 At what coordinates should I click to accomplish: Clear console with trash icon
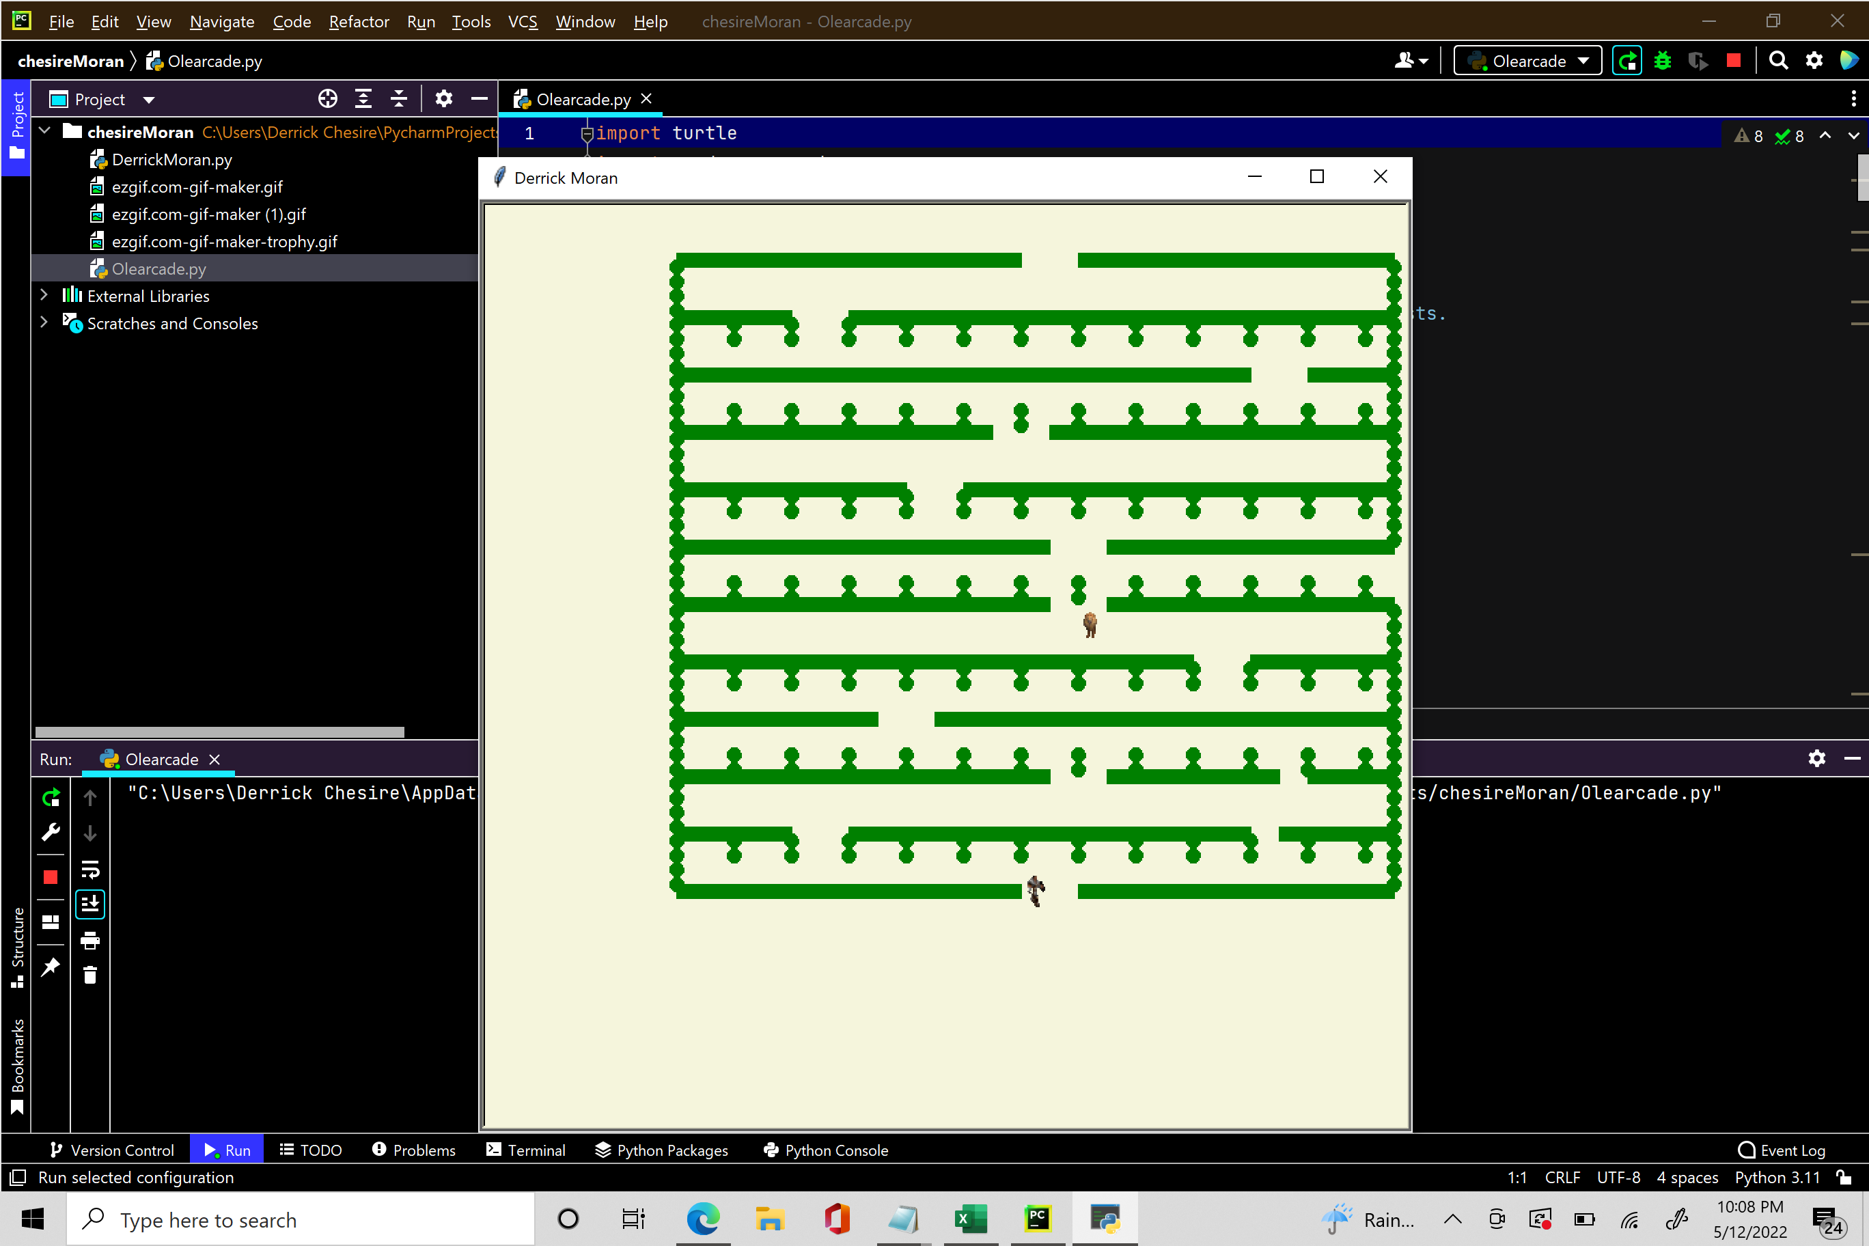tap(89, 975)
